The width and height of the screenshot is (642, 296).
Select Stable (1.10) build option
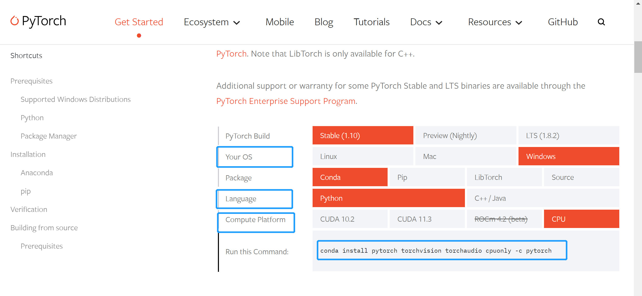362,135
